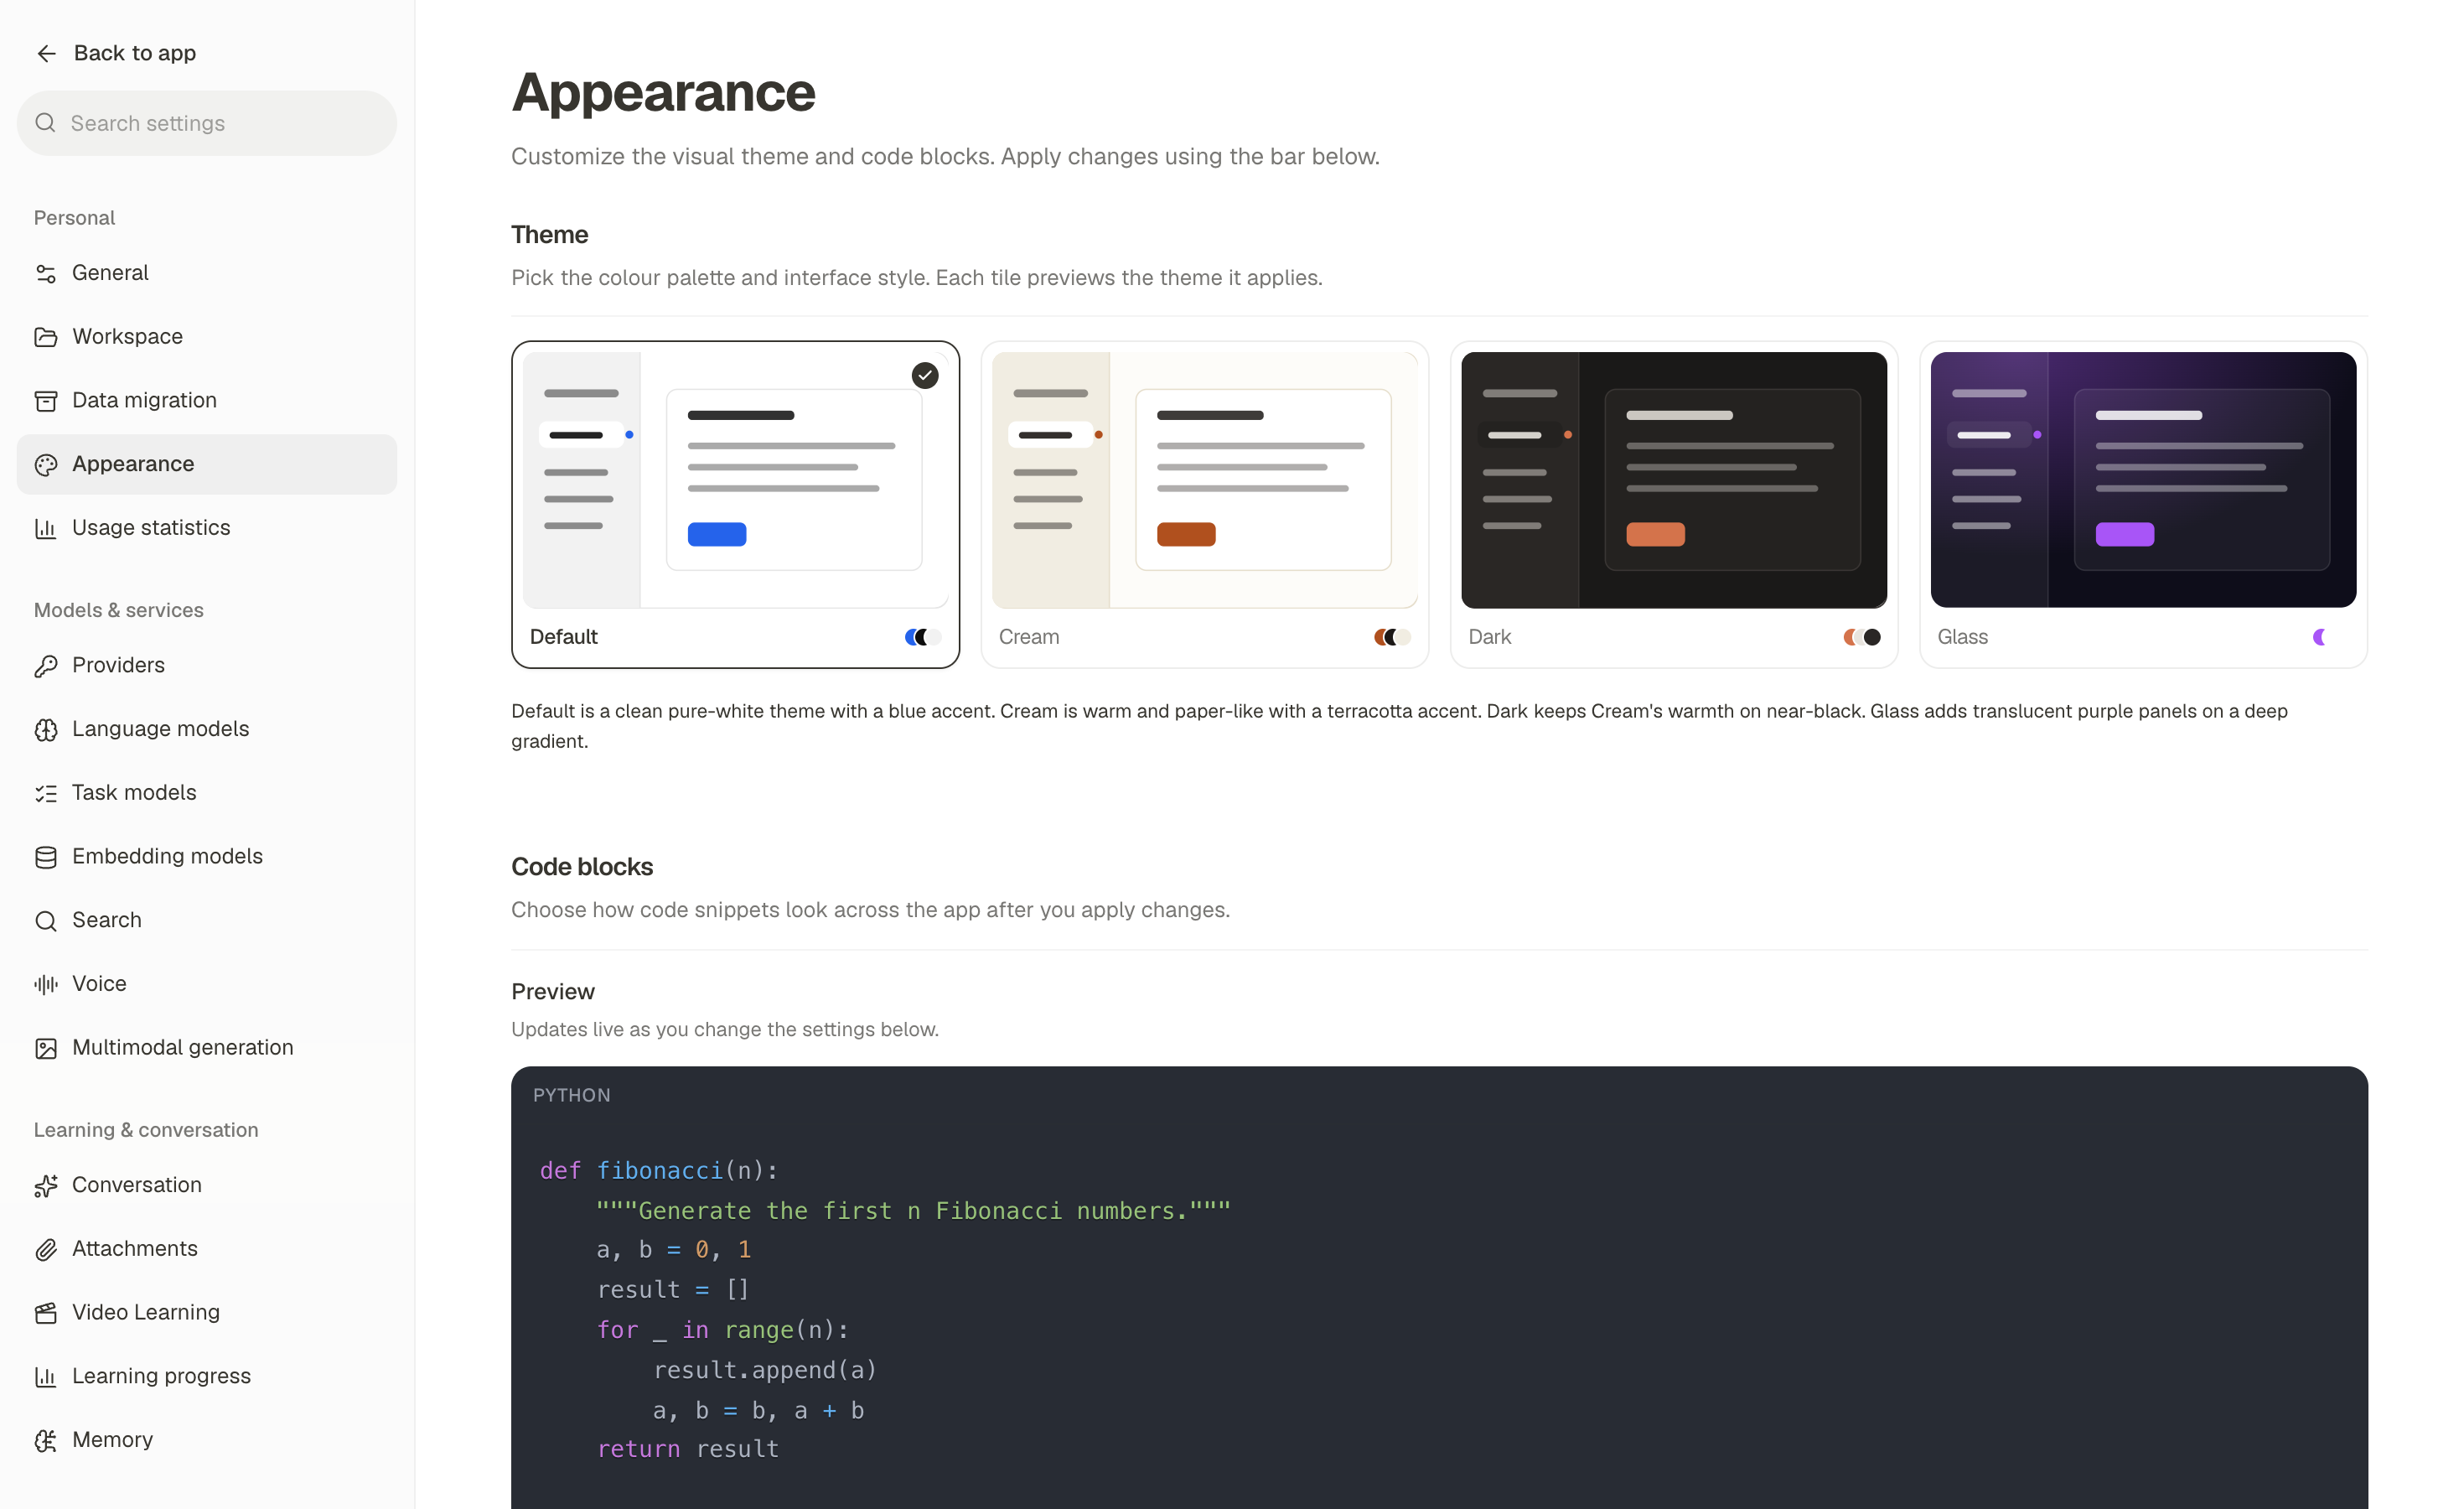Screen dimensions: 2464x1509
Task: Click Default theme color swatches
Action: click(x=922, y=637)
